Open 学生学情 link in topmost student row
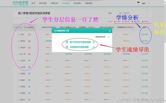Screen dimensions: 166x103 144,34
